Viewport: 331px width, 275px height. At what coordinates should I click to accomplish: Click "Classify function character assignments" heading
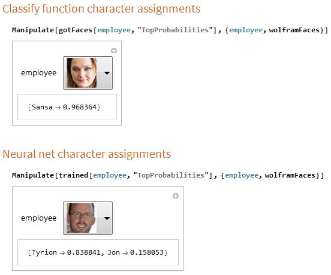tap(101, 9)
